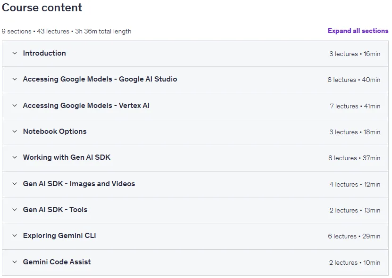Click '3 lectures • 16min' text
The width and height of the screenshot is (392, 278).
355,54
